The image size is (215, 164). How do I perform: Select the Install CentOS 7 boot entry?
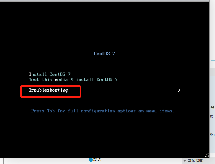(x=50, y=74)
